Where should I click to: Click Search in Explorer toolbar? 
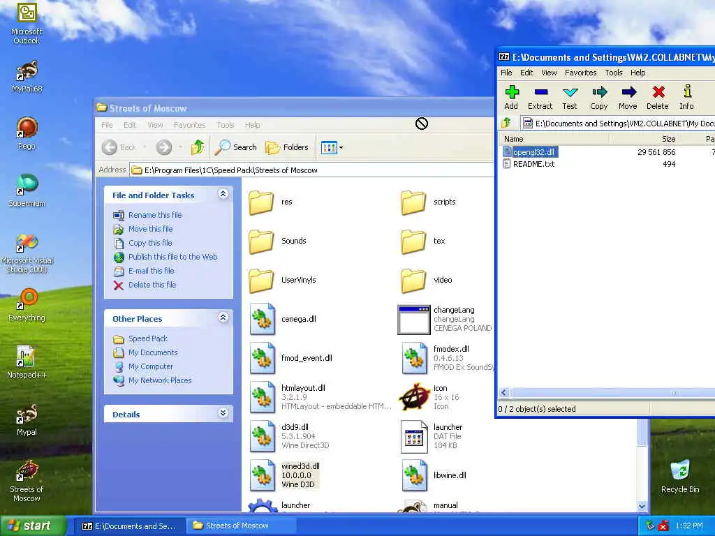(236, 147)
